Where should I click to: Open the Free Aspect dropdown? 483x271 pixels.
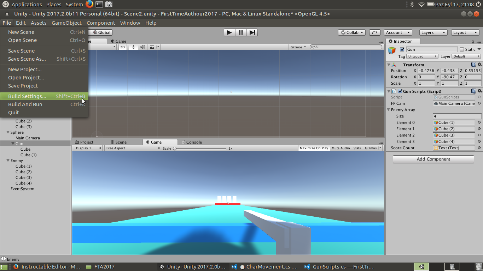point(133,148)
